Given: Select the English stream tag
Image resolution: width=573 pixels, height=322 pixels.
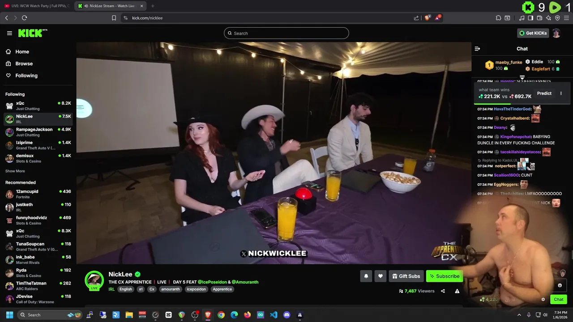Looking at the screenshot, I should pos(126,289).
